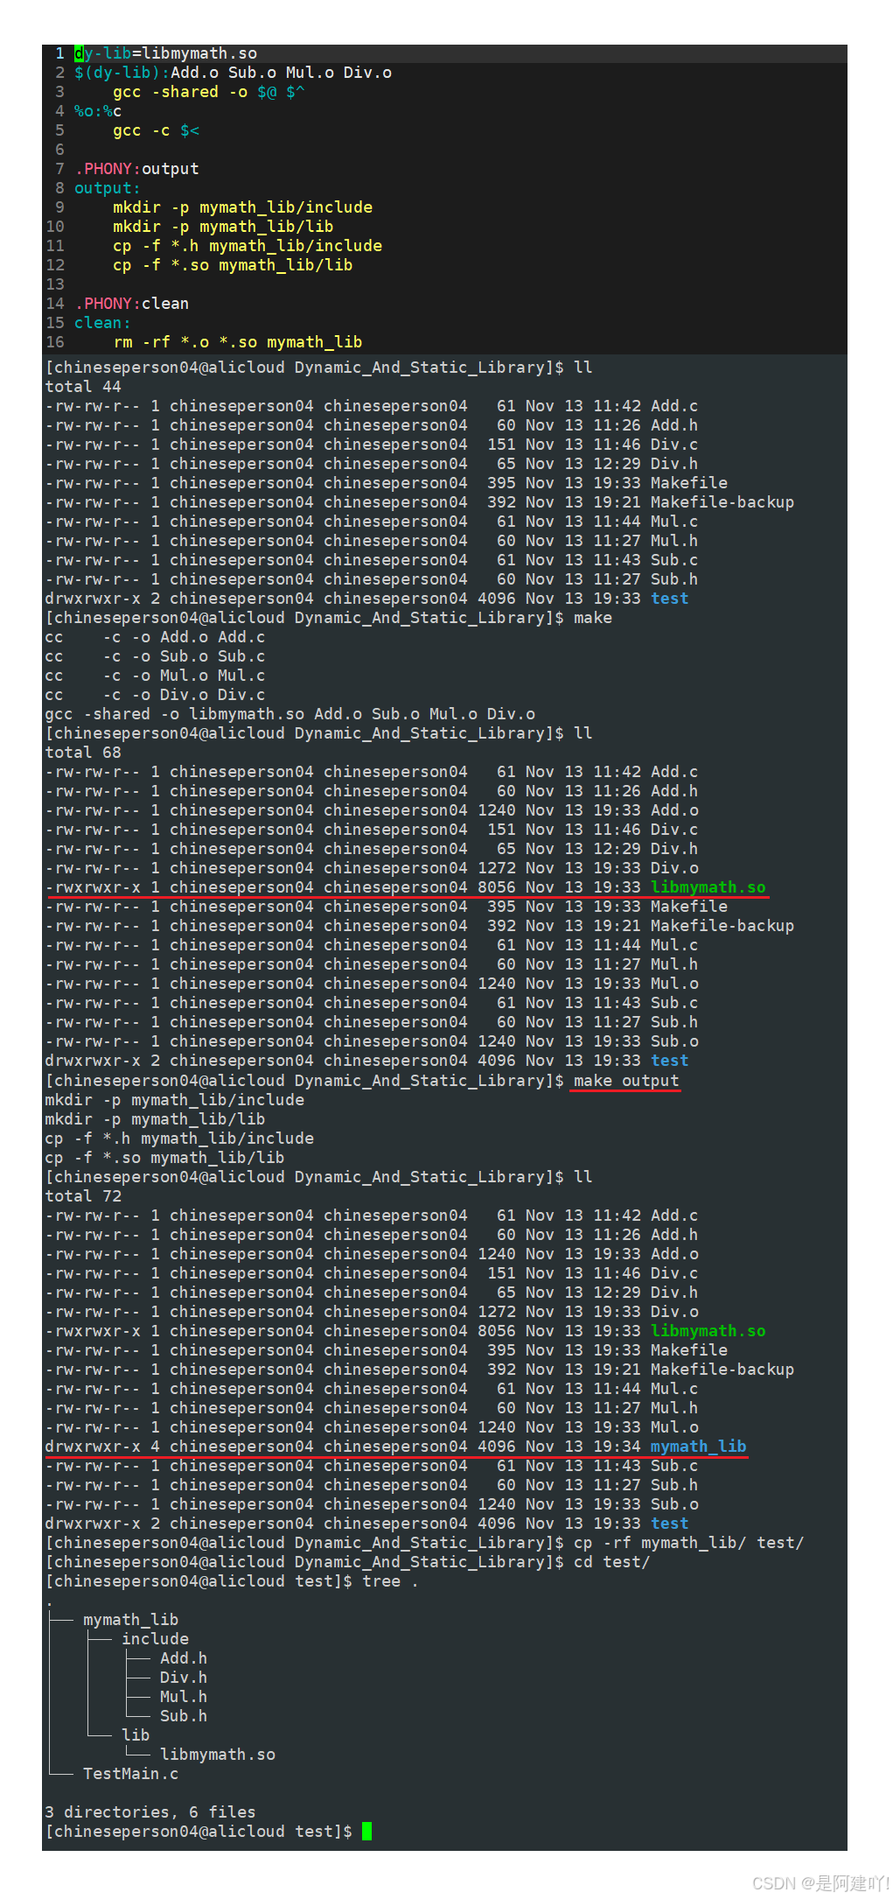893x1899 pixels.
Task: Click Add.h entry in the tree listing
Action: pos(184,1658)
